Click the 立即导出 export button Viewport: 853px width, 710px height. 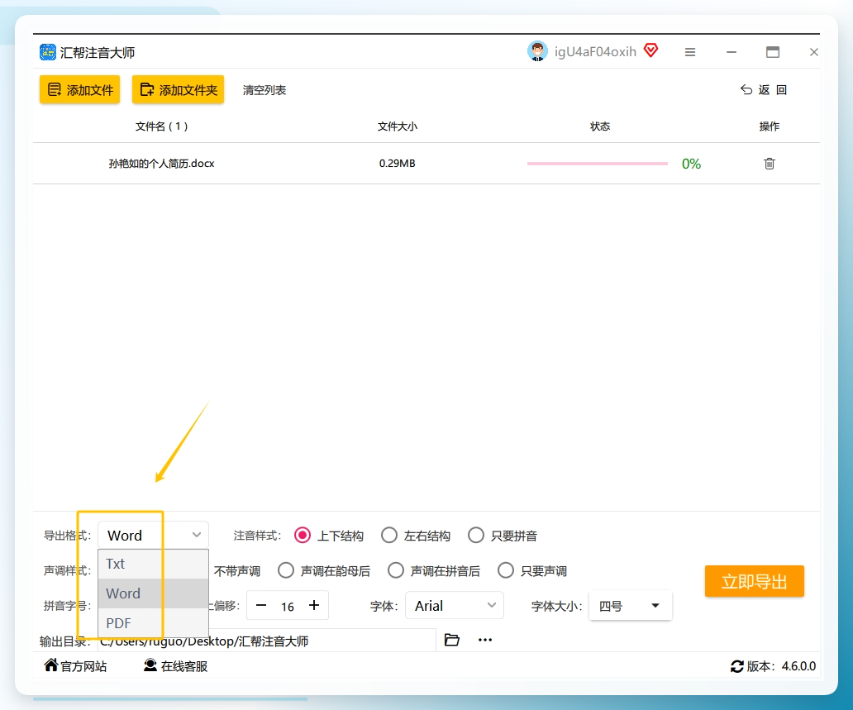tap(754, 581)
